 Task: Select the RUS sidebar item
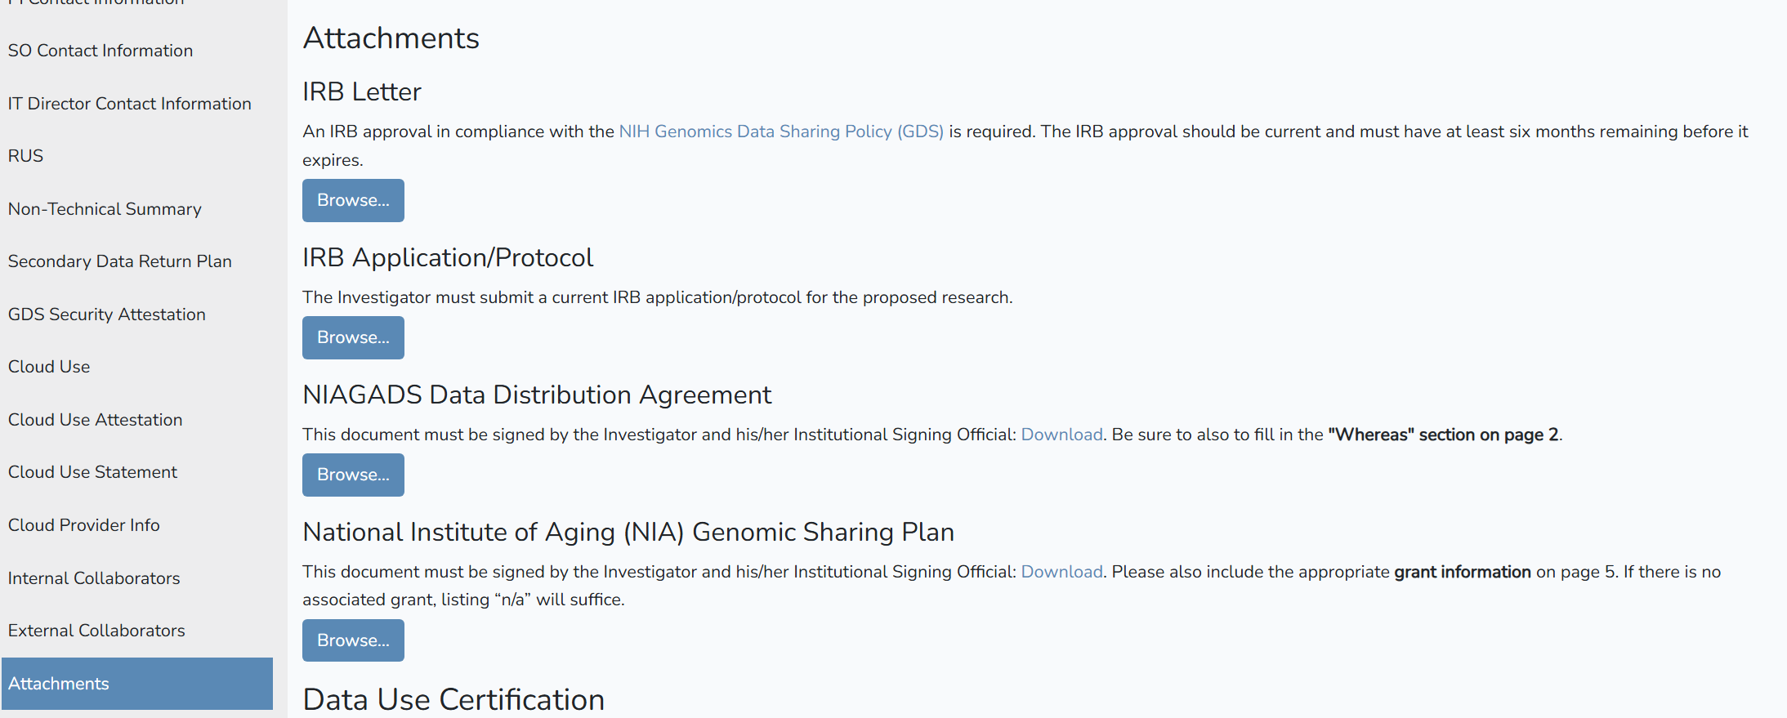point(25,156)
